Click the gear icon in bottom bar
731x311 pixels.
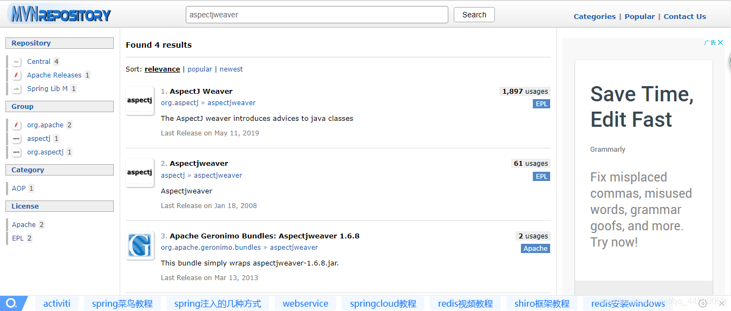(x=703, y=303)
